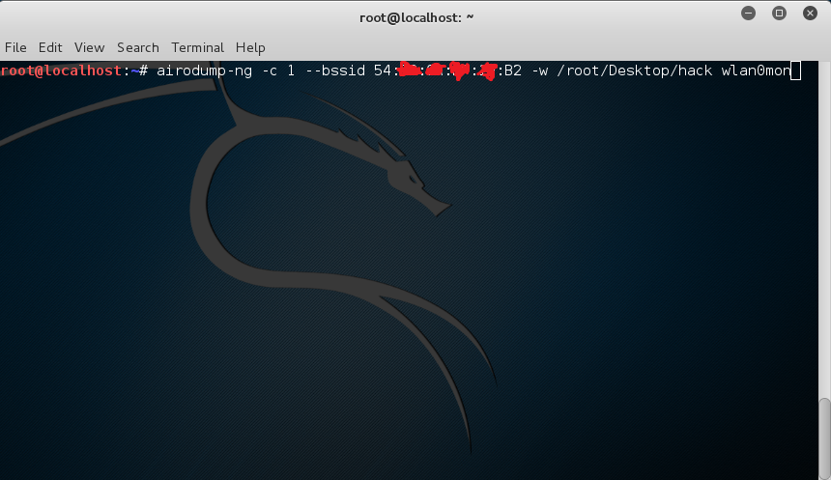Click the '--bssid' option text
This screenshot has width=831, height=480.
point(335,71)
